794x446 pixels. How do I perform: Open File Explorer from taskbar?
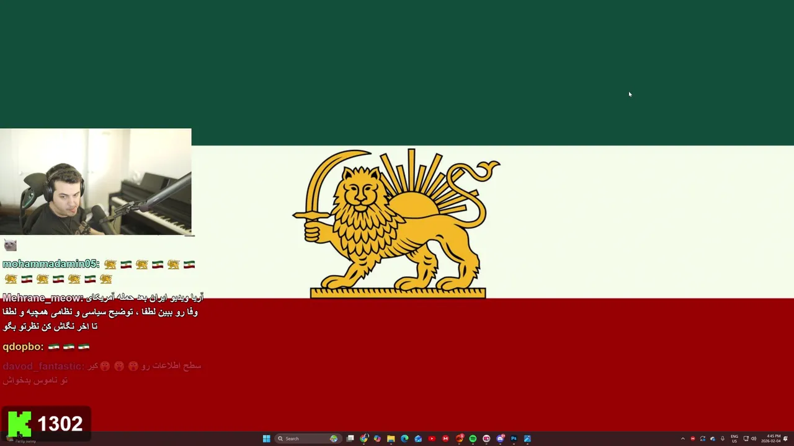(x=391, y=439)
